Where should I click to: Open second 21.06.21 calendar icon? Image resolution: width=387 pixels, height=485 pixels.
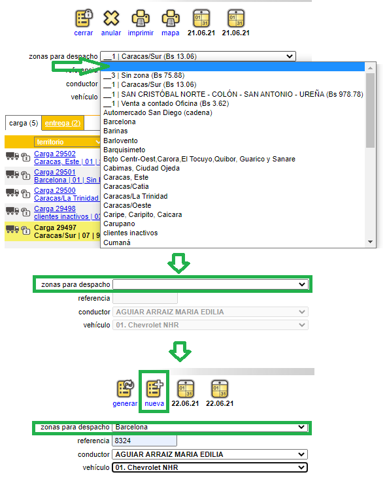[236, 18]
